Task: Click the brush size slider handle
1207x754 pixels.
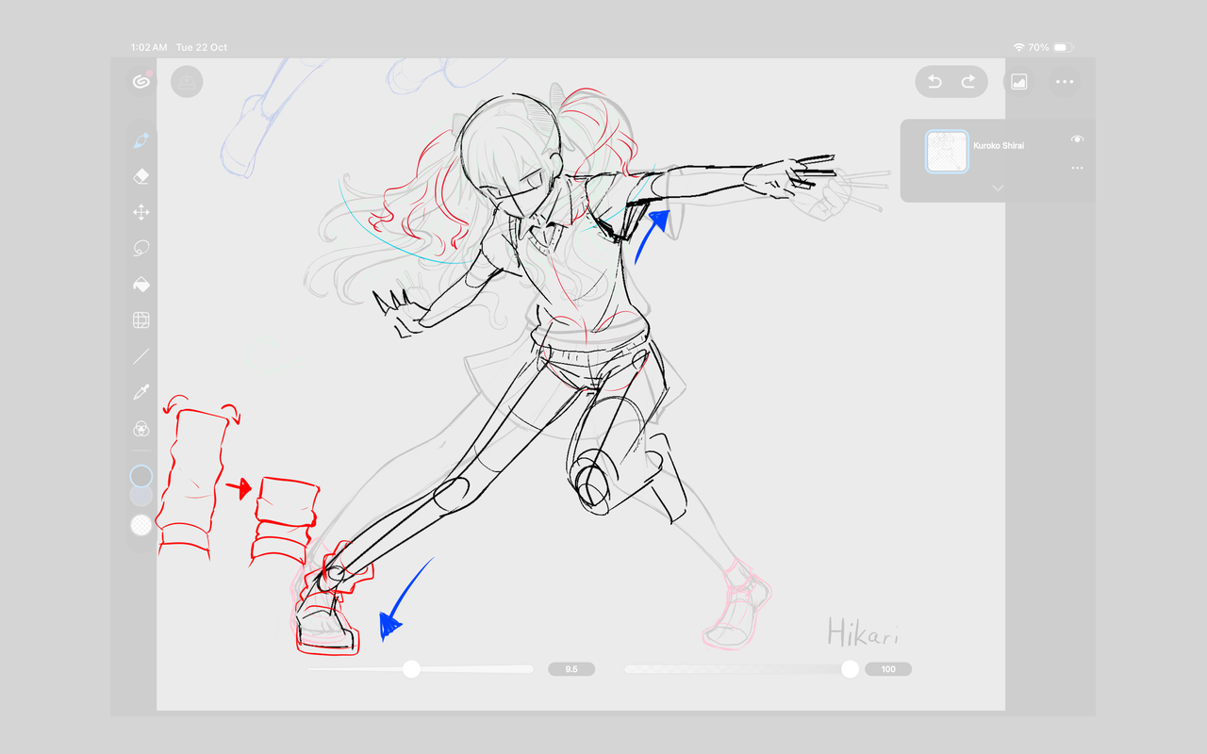Action: coord(411,669)
